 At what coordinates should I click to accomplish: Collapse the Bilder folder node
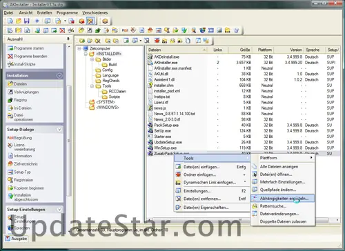click(x=92, y=59)
